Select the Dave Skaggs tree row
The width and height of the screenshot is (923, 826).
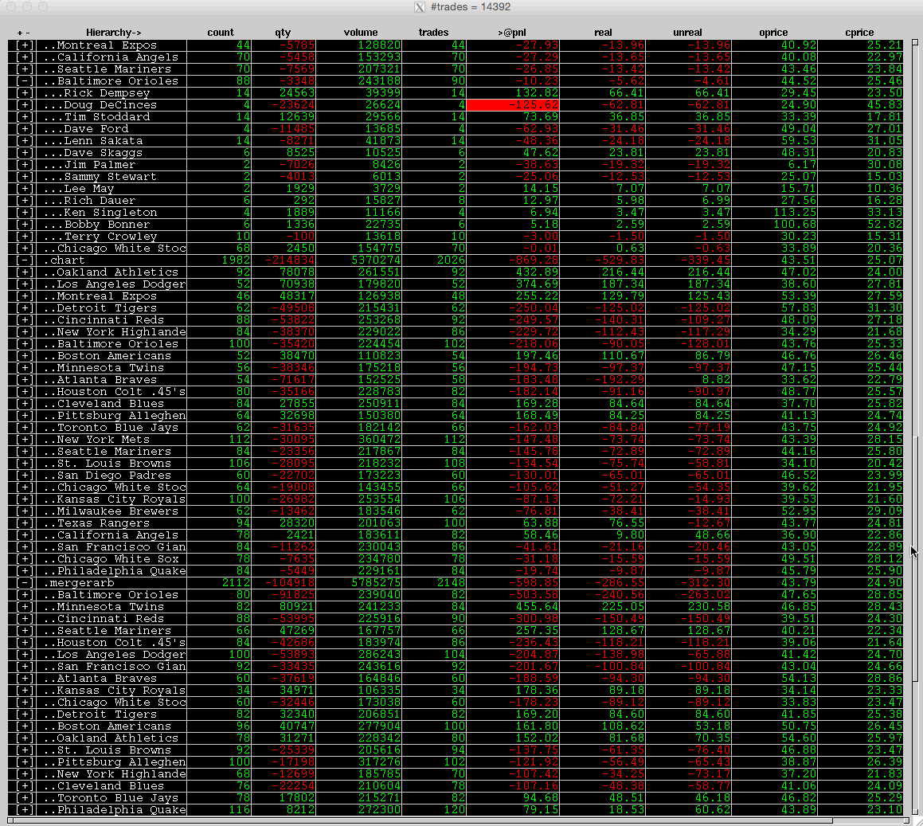tap(111, 152)
